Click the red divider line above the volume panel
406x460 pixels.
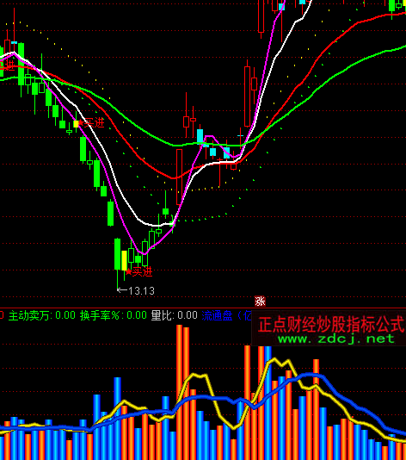coord(203,308)
